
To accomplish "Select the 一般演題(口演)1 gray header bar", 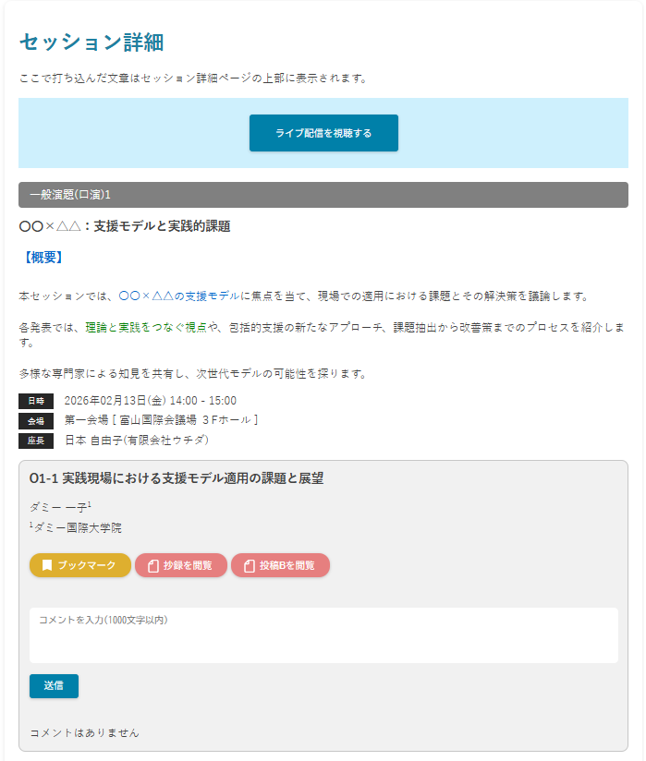I will (323, 195).
